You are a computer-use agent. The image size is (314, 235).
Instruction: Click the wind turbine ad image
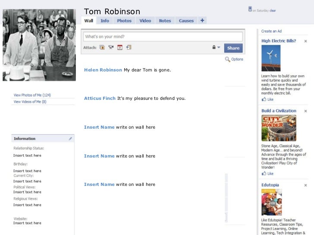click(271, 58)
